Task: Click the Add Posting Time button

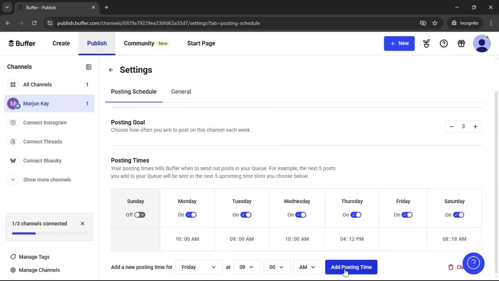Action: [x=351, y=267]
